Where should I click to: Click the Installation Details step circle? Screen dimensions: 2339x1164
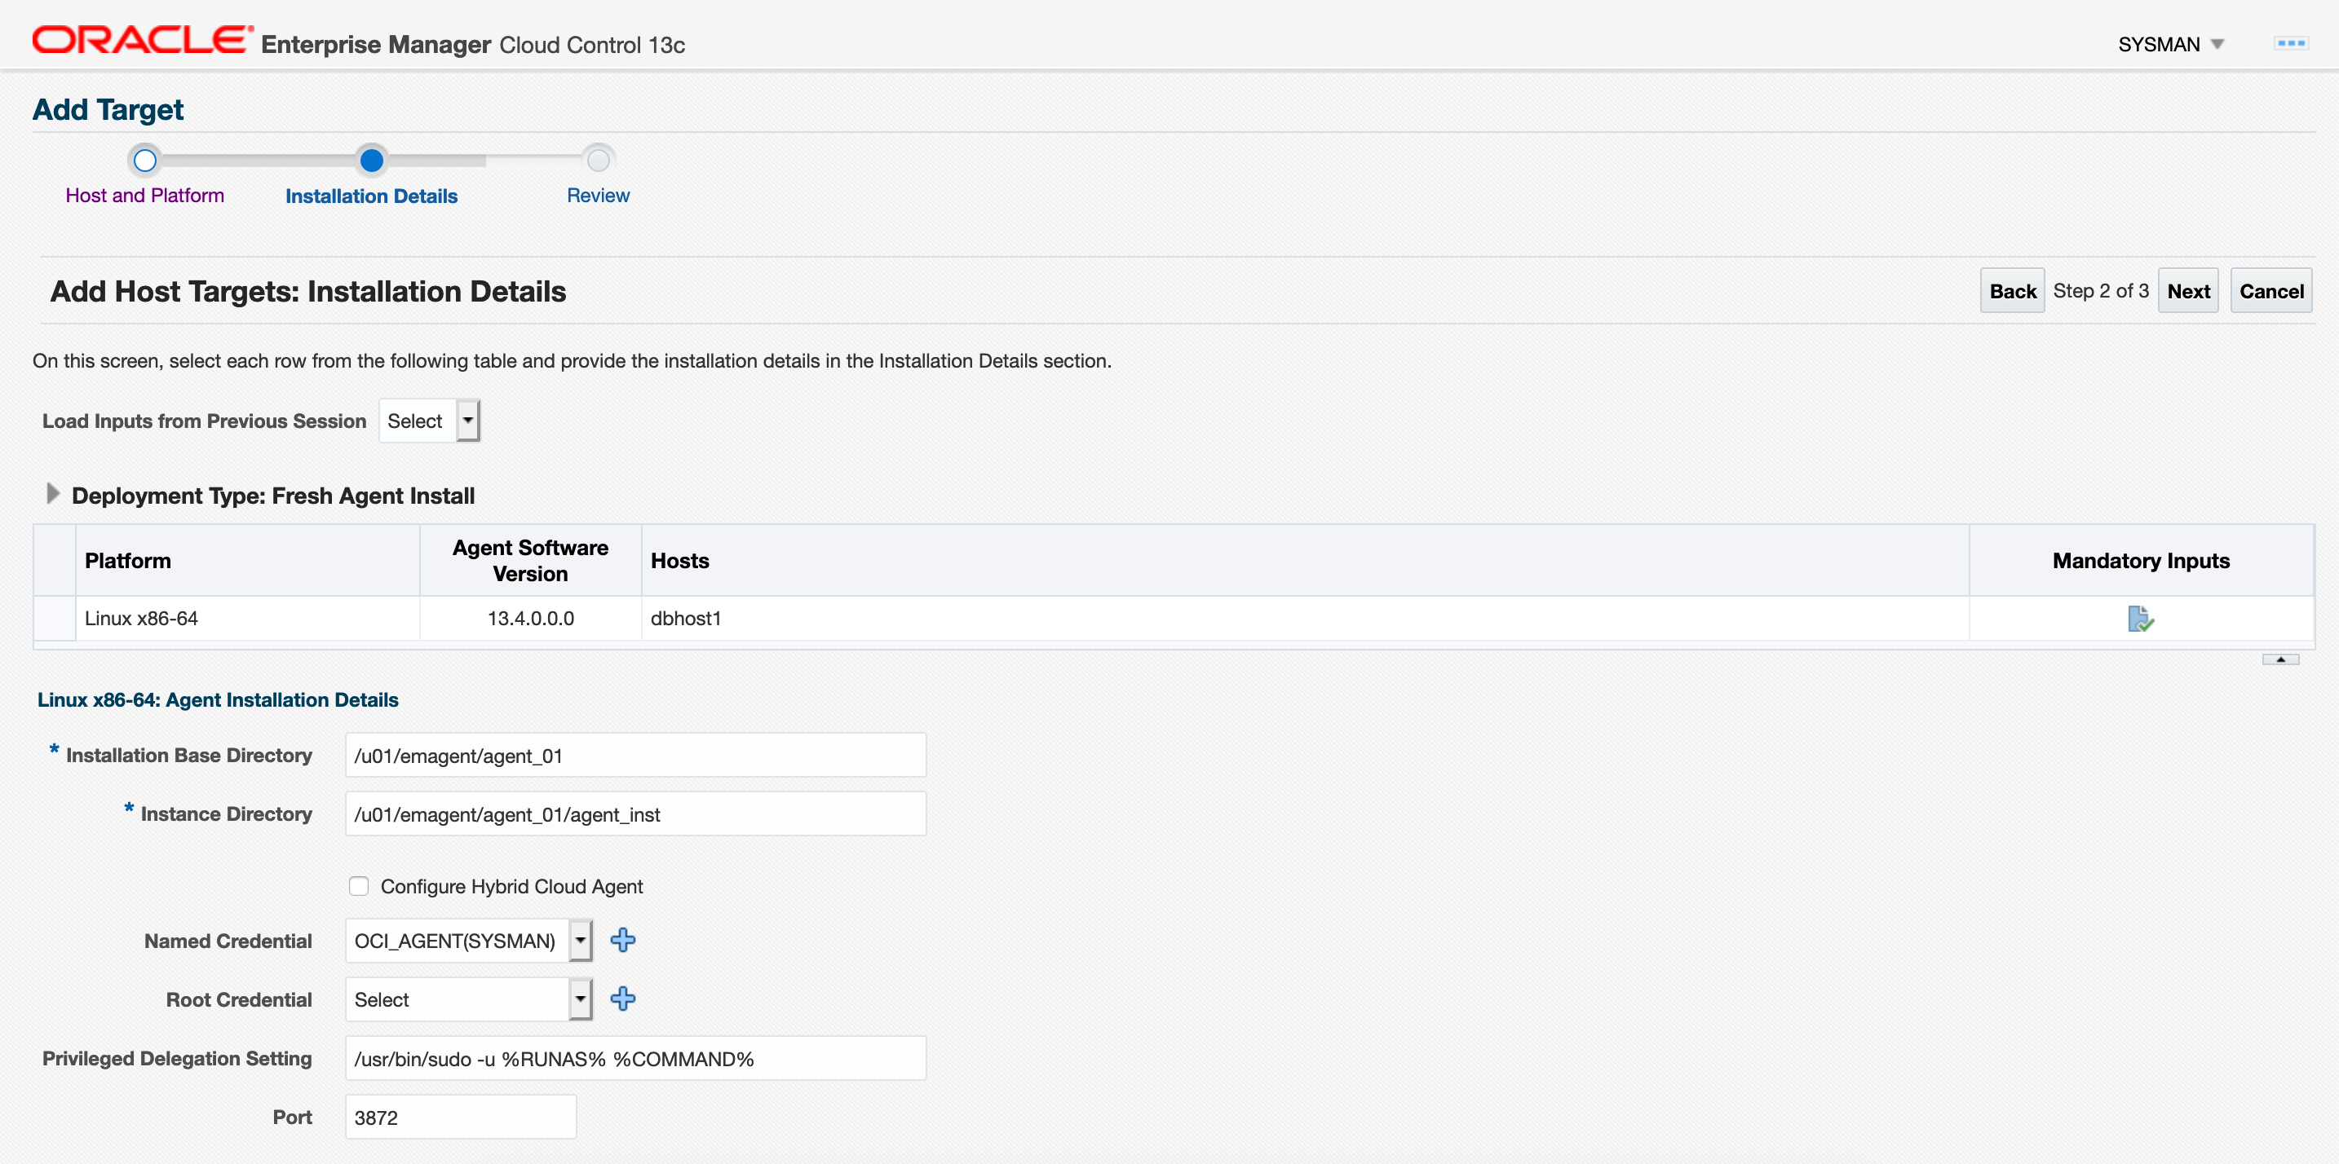(371, 161)
